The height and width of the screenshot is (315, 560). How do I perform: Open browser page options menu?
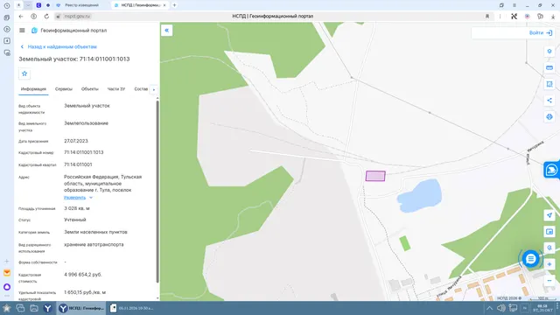pyautogui.click(x=500, y=17)
